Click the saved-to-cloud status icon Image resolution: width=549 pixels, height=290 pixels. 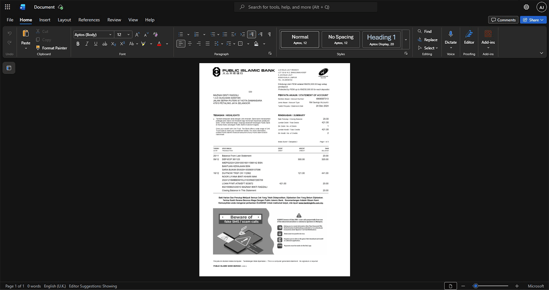(x=61, y=7)
